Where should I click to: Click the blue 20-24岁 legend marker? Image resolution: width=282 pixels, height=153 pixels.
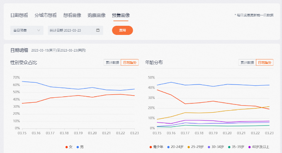point(168,147)
